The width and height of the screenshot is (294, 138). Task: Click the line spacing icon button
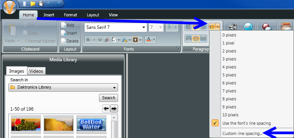click(x=212, y=27)
